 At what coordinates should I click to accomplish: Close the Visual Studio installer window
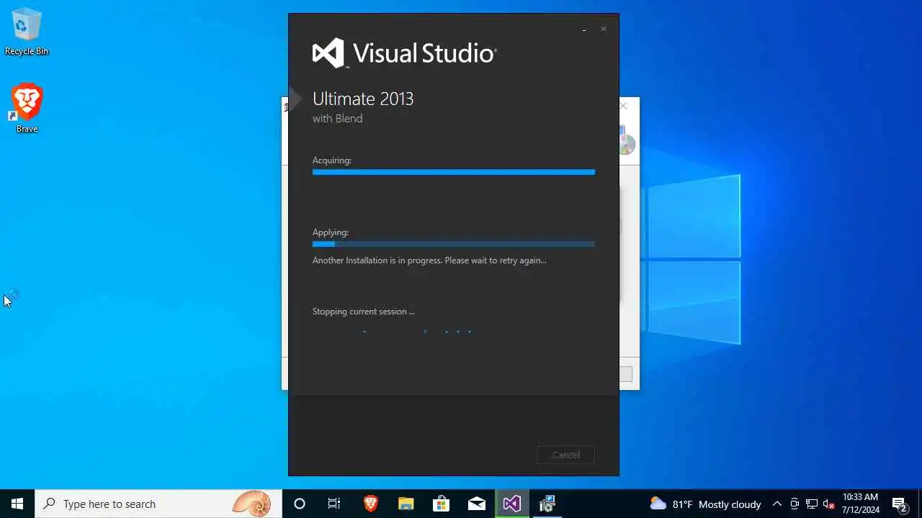click(x=604, y=29)
